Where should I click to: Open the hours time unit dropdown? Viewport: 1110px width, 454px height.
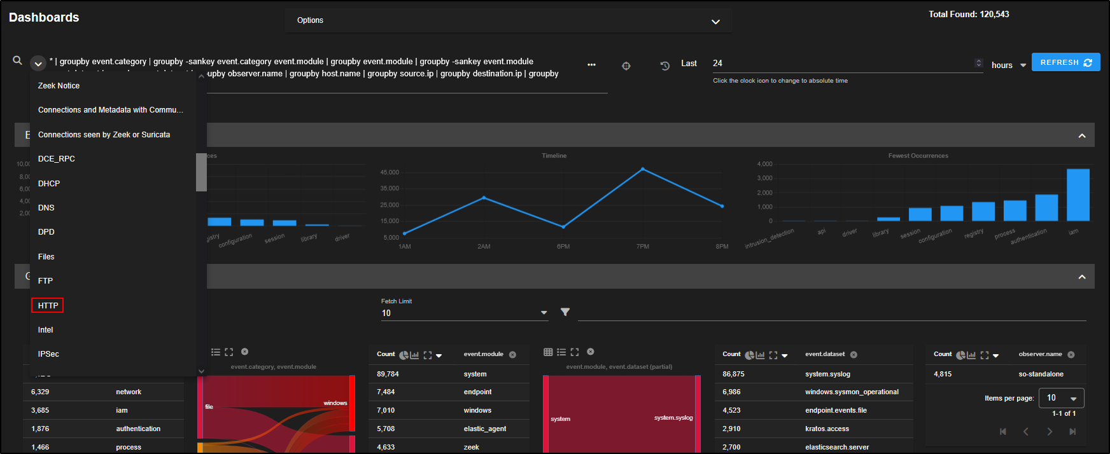tap(1009, 65)
